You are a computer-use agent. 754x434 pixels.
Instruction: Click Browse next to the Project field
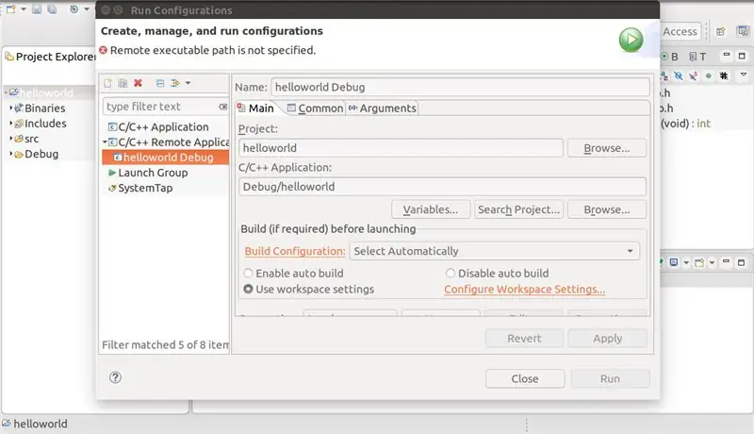pos(606,148)
